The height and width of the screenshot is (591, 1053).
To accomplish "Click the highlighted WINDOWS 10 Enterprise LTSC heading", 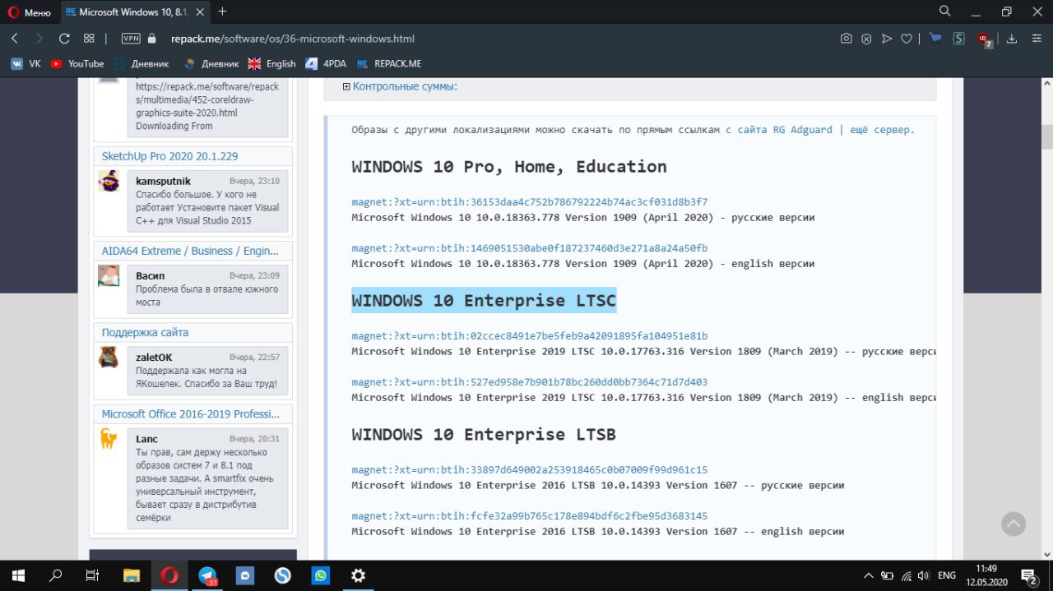I will [x=484, y=301].
